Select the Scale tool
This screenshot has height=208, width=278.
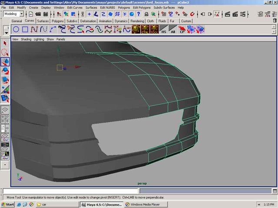[5, 80]
